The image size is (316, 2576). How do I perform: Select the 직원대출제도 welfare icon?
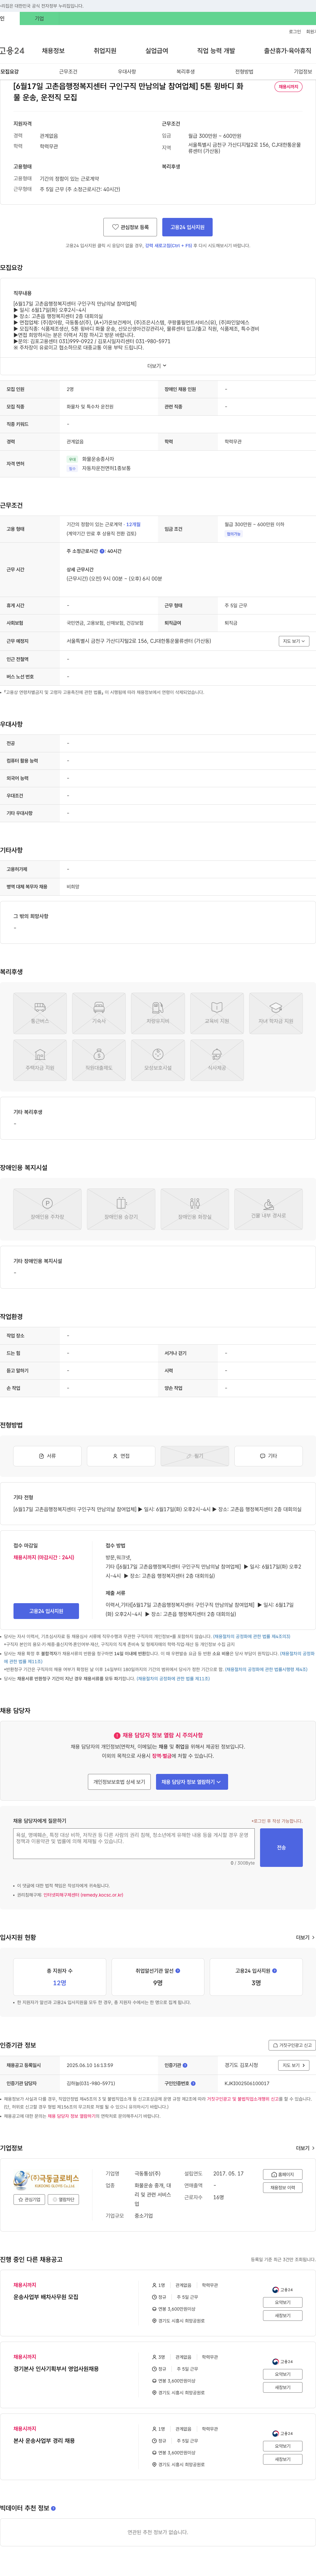pyautogui.click(x=99, y=1060)
